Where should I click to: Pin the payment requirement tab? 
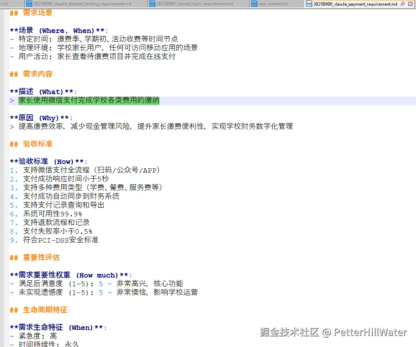[403, 4]
